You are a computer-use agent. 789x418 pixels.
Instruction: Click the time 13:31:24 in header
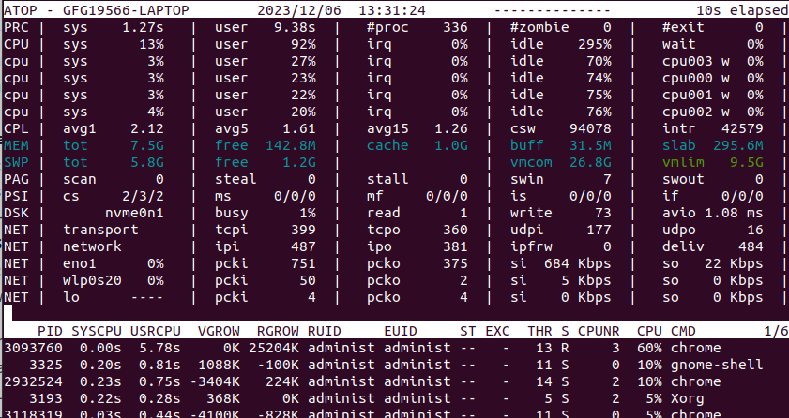[392, 10]
